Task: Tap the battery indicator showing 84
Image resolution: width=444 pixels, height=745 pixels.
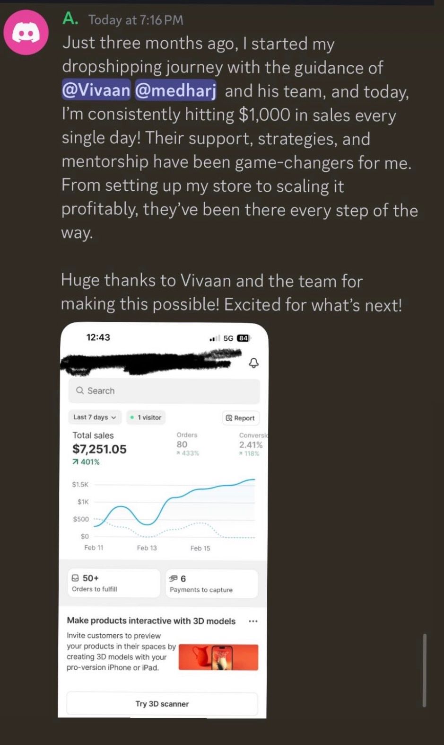Action: point(244,338)
